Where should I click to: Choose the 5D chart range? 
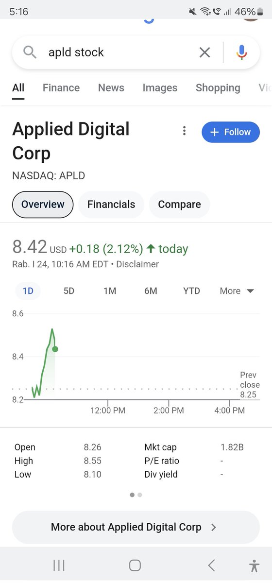coord(69,291)
